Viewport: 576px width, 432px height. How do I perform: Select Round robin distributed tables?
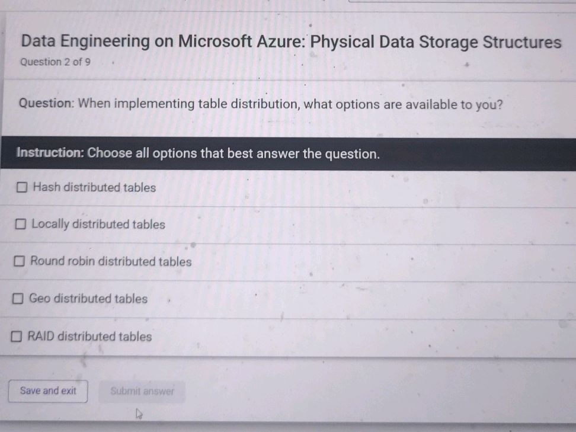(19, 261)
